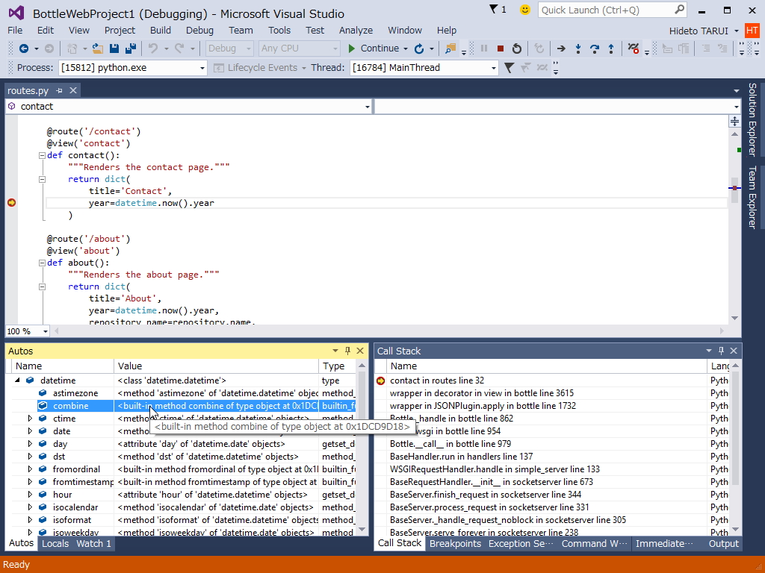The width and height of the screenshot is (765, 573).
Task: Stop debugging with the red square icon
Action: tap(500, 48)
